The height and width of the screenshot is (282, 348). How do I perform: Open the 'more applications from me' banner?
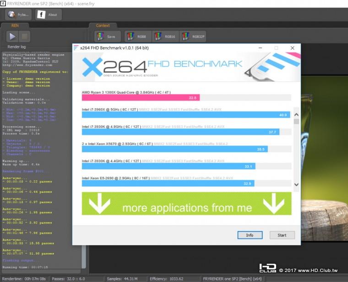tap(186, 203)
